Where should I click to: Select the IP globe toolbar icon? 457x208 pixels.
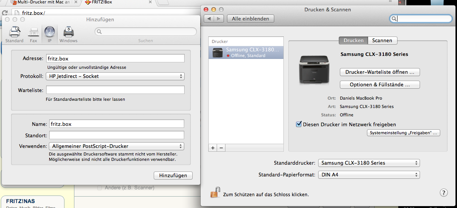point(50,34)
